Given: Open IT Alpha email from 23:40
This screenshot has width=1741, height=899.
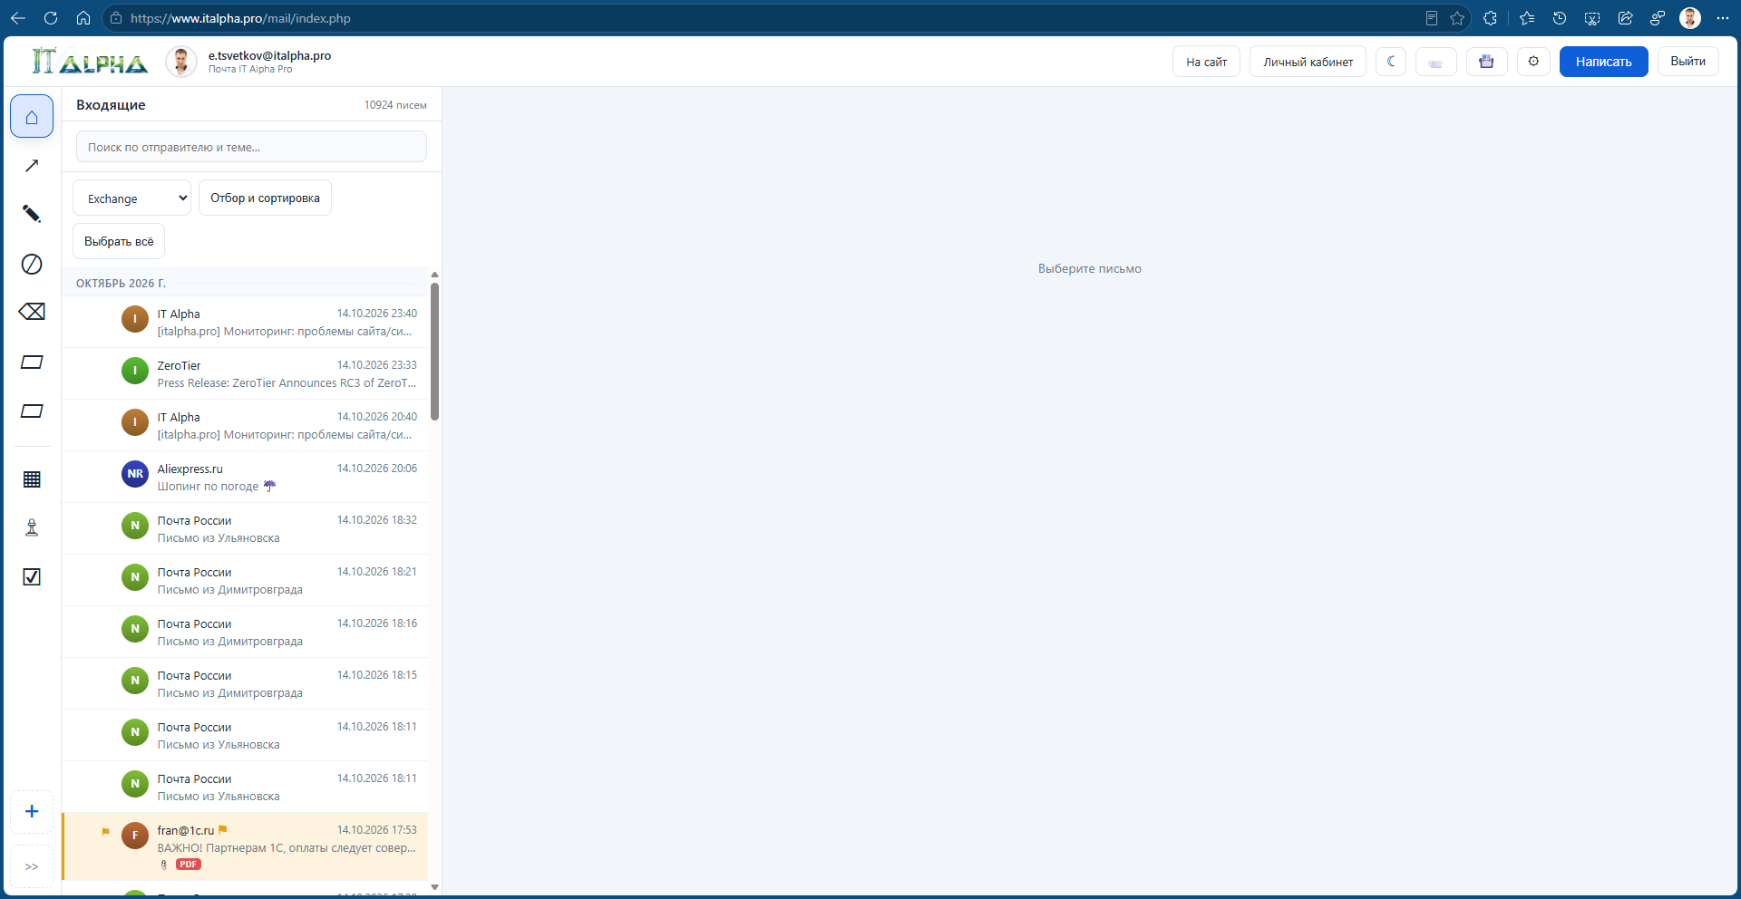Looking at the screenshot, I should (x=245, y=322).
